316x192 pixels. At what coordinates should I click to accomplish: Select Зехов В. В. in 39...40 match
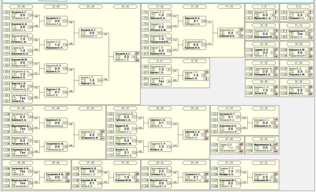point(260,94)
